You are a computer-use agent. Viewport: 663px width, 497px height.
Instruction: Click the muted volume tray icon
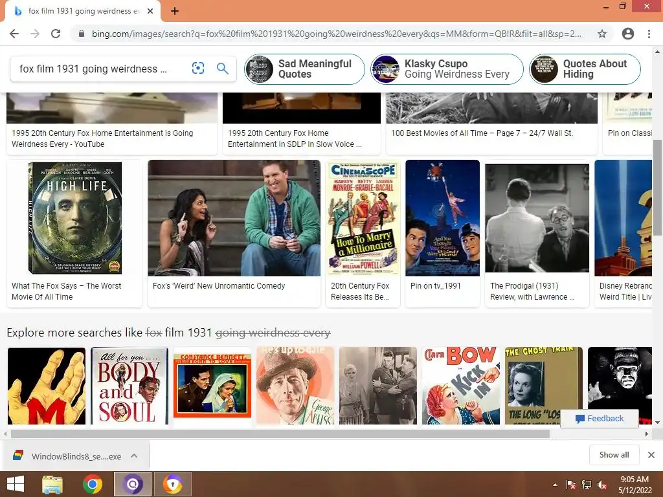coord(602,485)
